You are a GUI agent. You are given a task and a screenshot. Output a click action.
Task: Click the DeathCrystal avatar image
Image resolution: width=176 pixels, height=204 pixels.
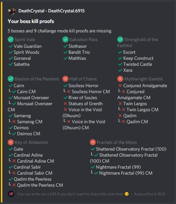coord(12,11)
